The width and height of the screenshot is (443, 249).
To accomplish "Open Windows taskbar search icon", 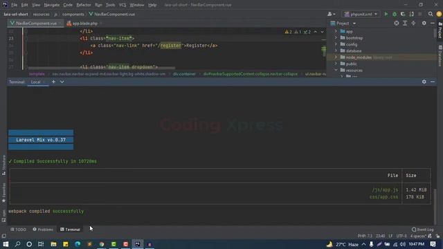I will (17, 244).
